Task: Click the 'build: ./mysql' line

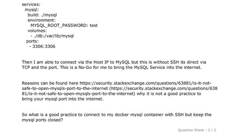Action: point(42,15)
